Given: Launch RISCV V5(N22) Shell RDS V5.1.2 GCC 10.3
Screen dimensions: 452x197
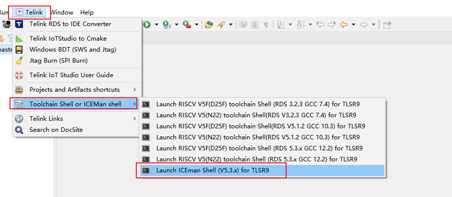Looking at the screenshot, I should pos(262,137).
